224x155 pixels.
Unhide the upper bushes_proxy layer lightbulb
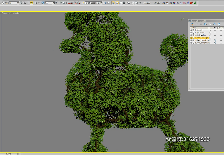pyautogui.click(x=215, y=40)
